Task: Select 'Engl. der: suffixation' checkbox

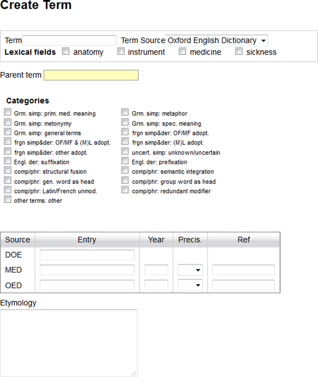Action: [x=8, y=161]
